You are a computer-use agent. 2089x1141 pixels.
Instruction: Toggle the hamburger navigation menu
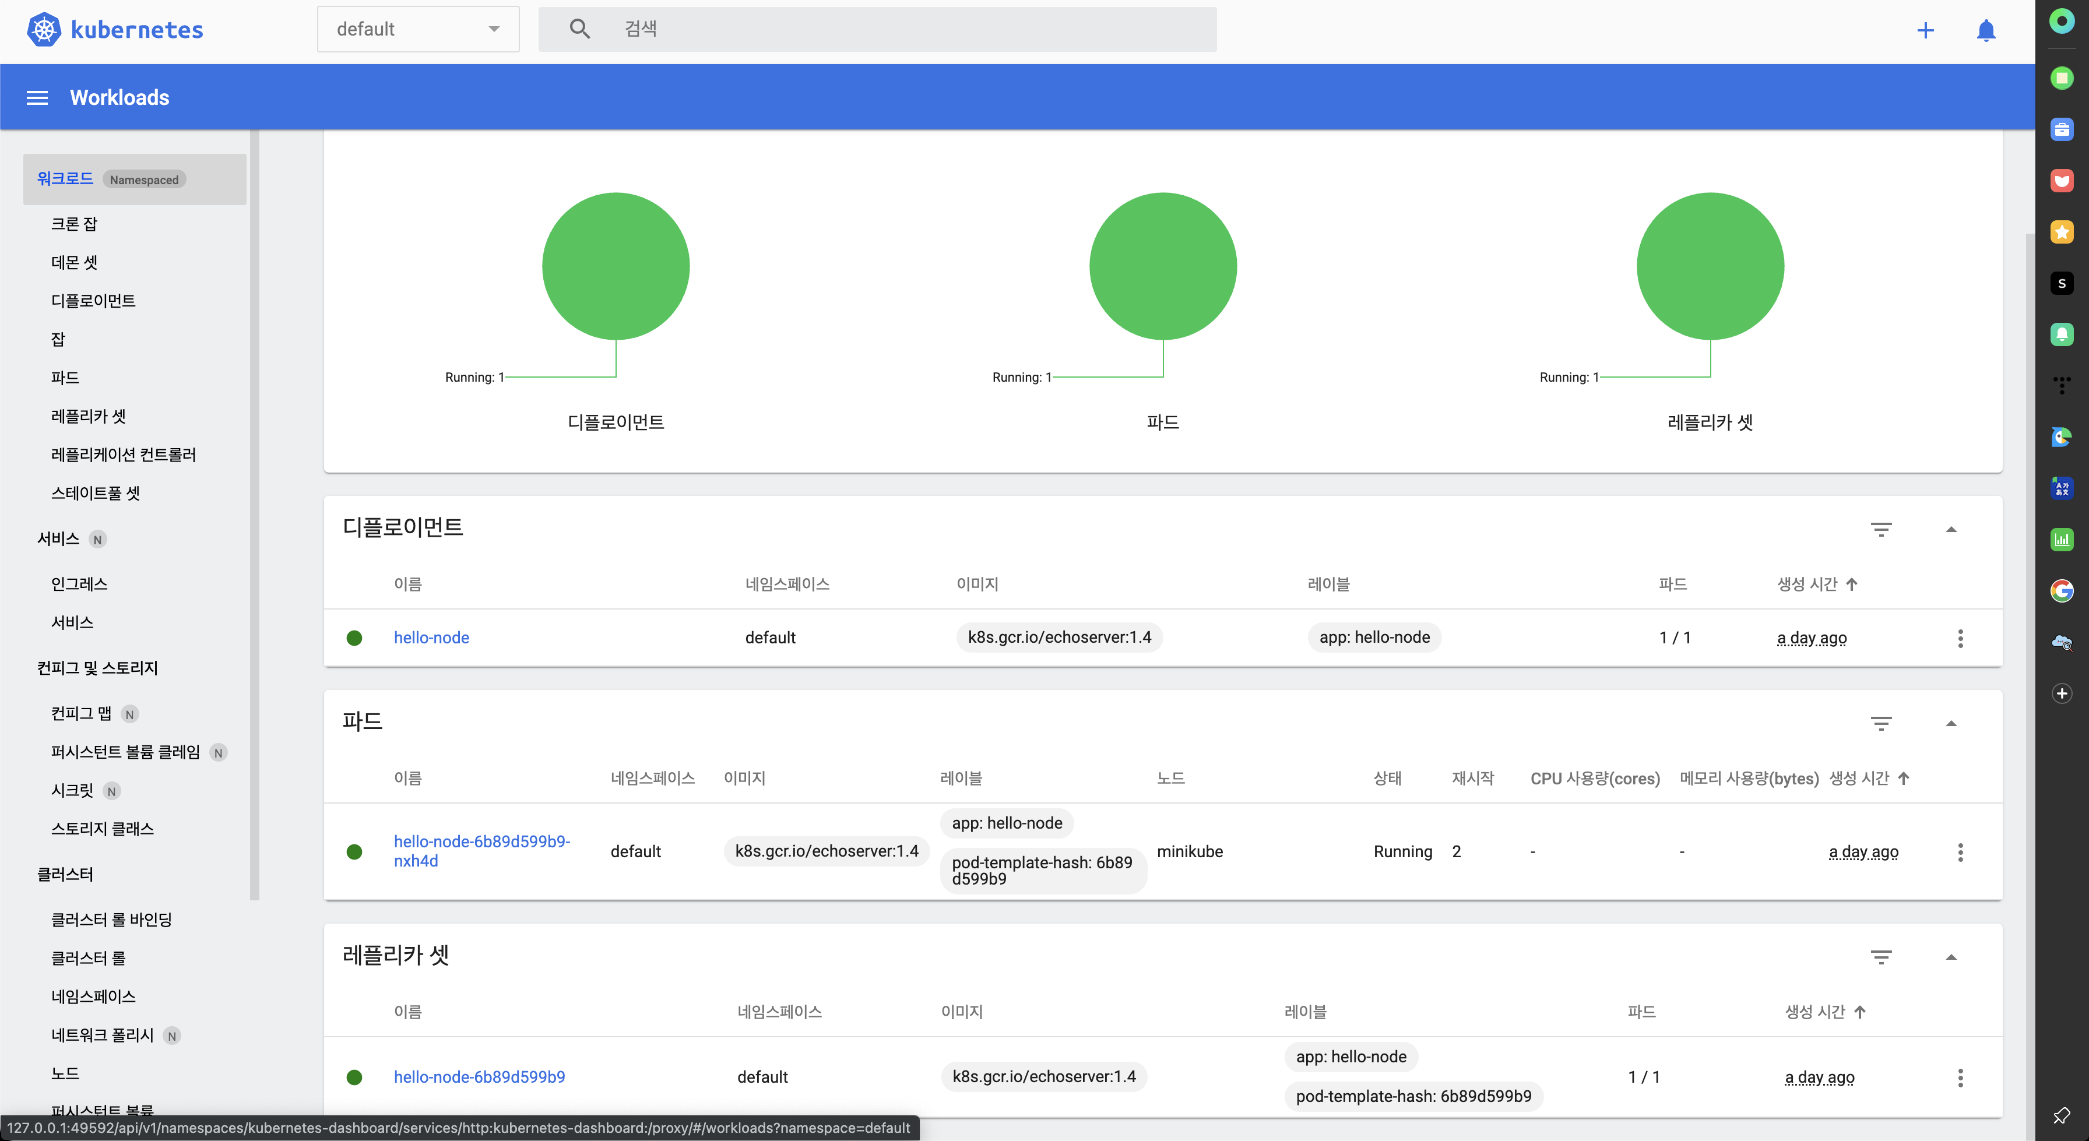pyautogui.click(x=37, y=97)
